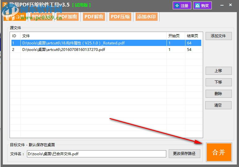This screenshot has width=239, height=167.
Task: Select row 20160708160137270.pdf
Action: click(x=106, y=49)
